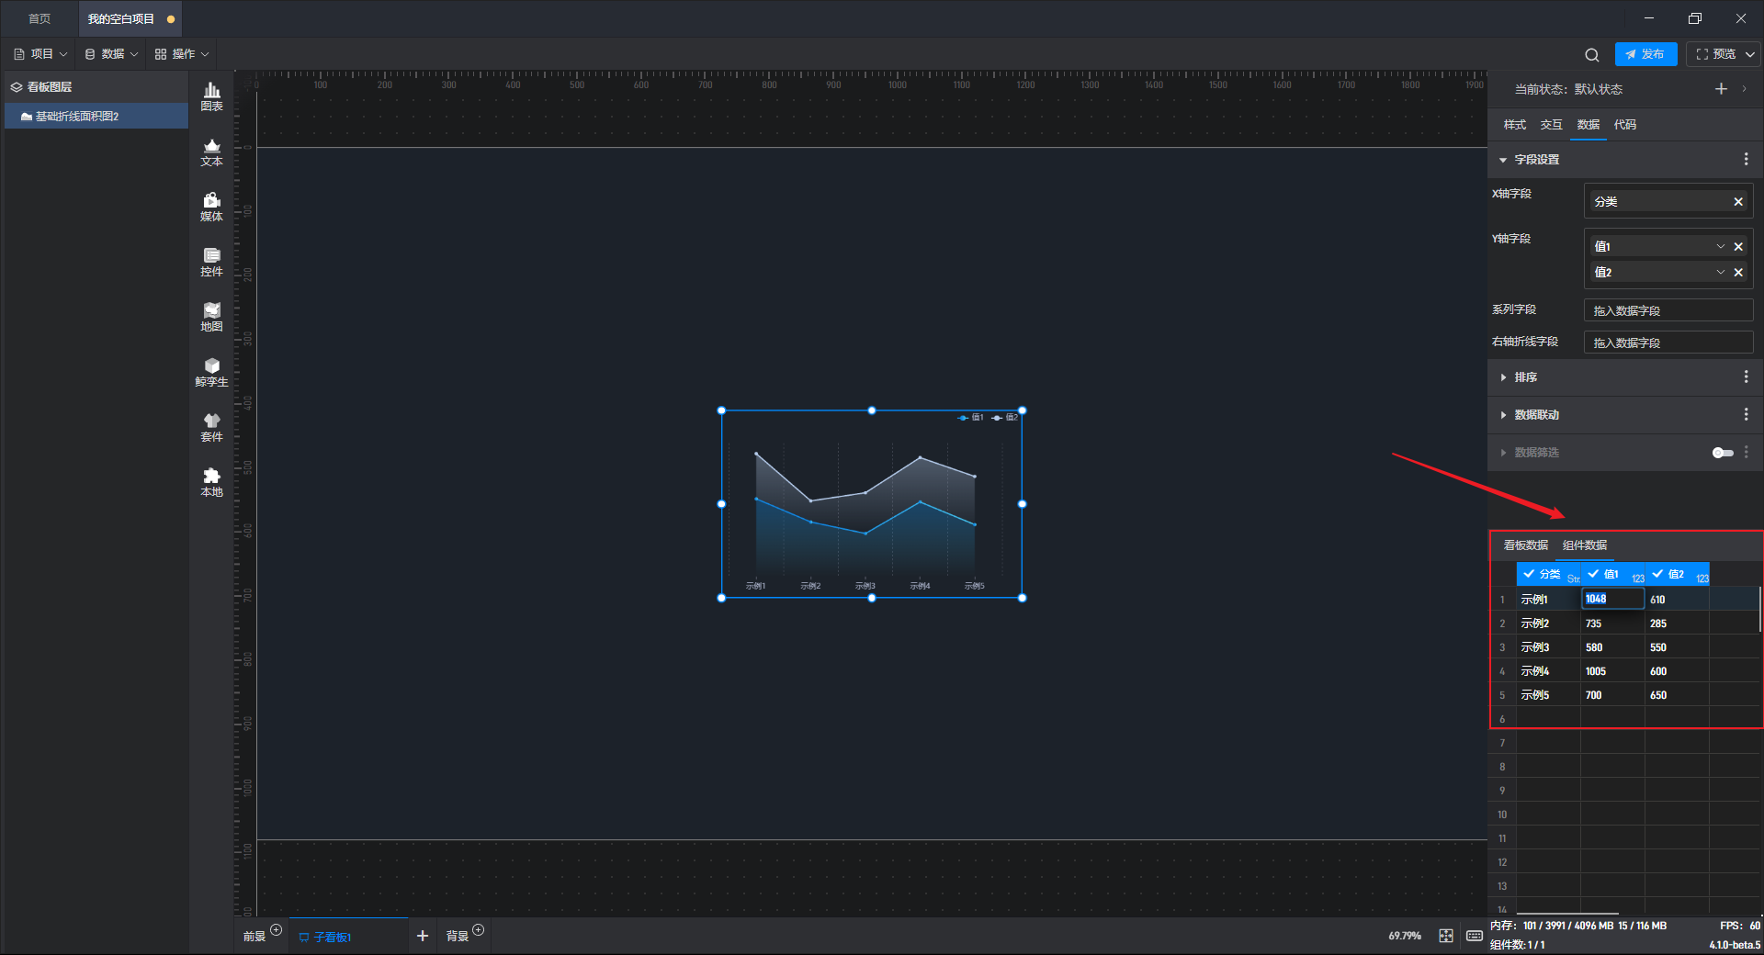Click the 右轴折线字段 drop field
The width and height of the screenshot is (1764, 955).
click(1668, 343)
